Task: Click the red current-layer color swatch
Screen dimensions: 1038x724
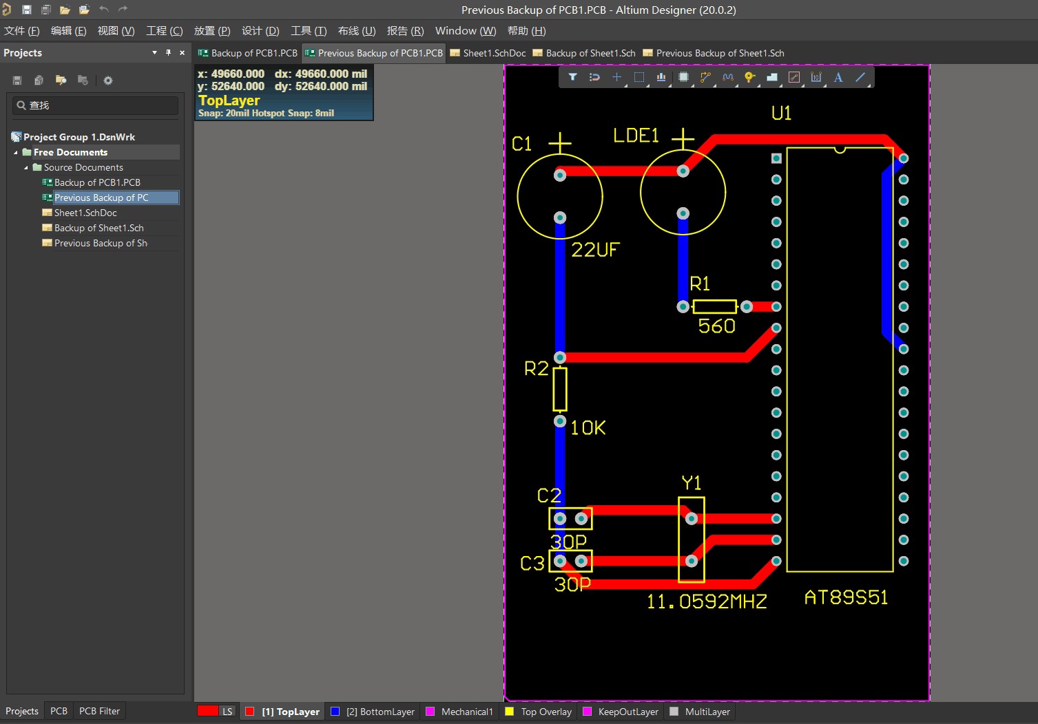Action: pyautogui.click(x=207, y=712)
